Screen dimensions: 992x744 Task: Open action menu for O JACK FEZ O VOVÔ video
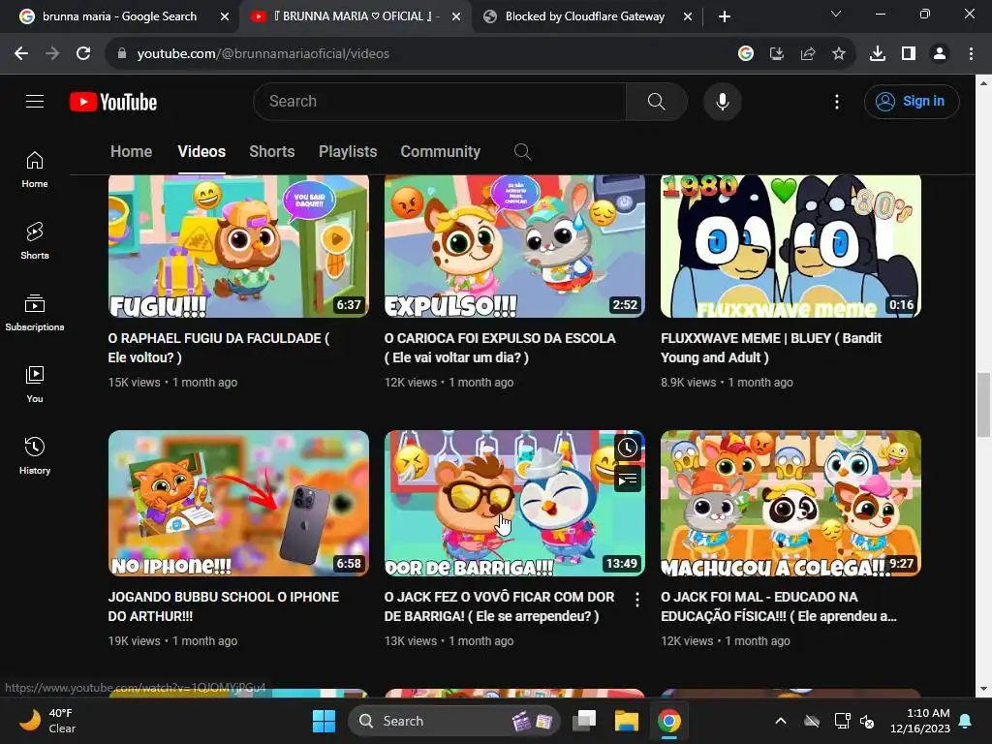pyautogui.click(x=636, y=600)
